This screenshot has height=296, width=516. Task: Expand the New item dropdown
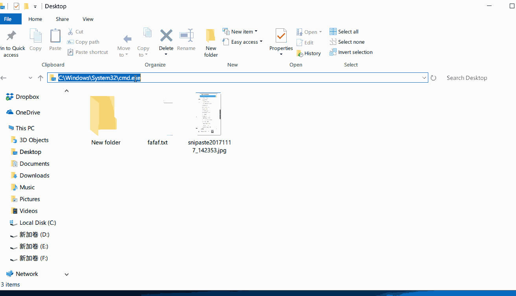tap(240, 31)
